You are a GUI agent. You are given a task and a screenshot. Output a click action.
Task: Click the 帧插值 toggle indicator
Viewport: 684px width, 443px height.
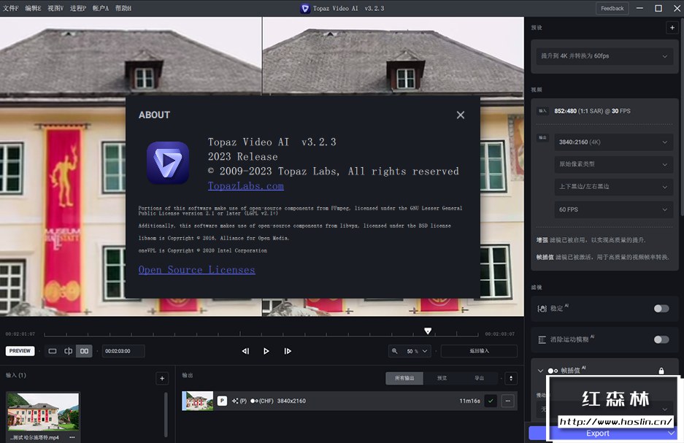(x=553, y=371)
